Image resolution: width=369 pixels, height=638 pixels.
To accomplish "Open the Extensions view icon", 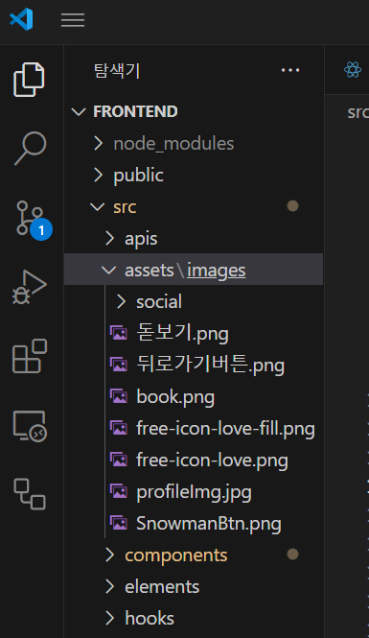I will coord(30,356).
